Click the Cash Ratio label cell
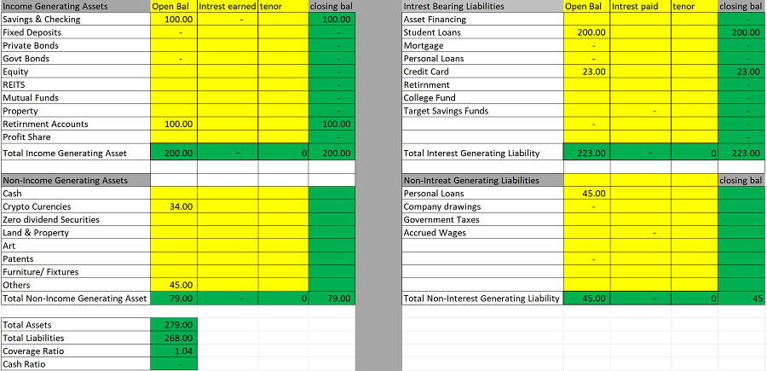 [x=75, y=364]
